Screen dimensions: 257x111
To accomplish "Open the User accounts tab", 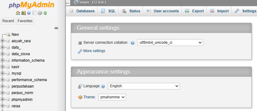I will point(162,11).
